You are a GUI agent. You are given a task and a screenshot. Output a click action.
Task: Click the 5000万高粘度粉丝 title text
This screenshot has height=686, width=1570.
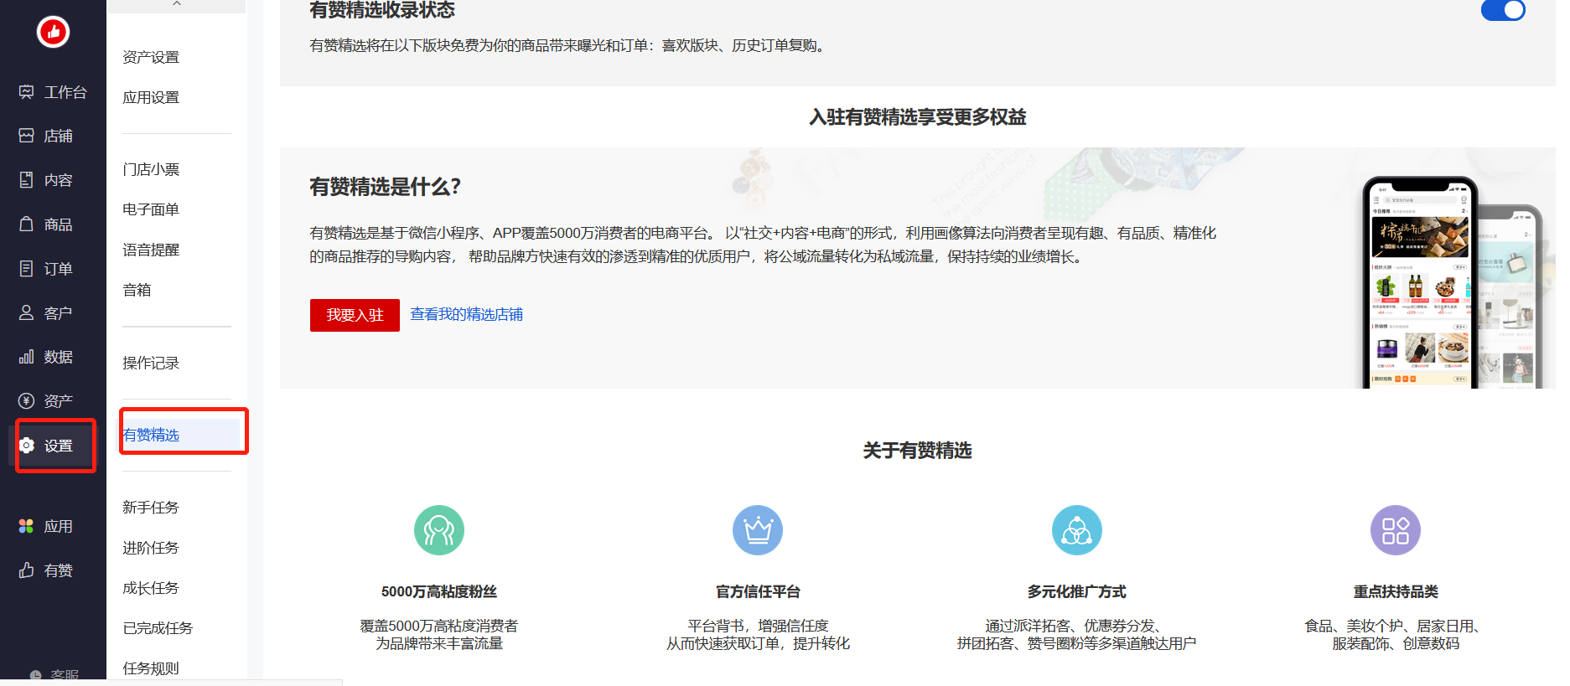(x=439, y=591)
